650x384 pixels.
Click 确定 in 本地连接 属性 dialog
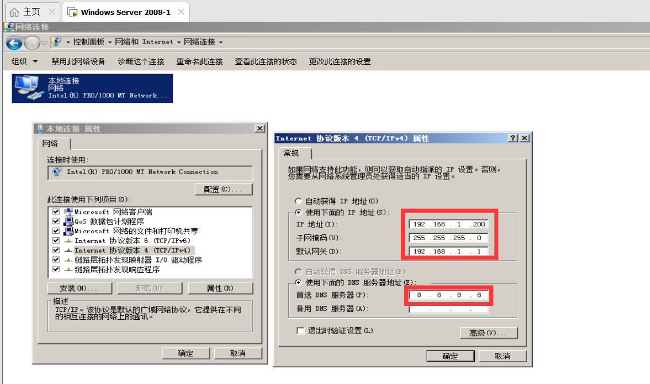(x=185, y=353)
